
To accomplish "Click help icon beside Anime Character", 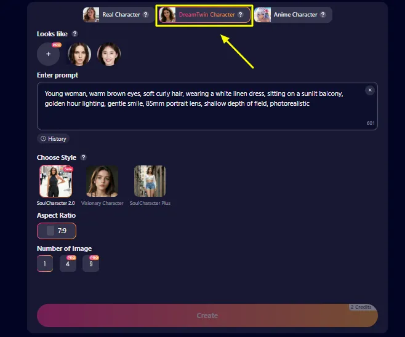I will [x=323, y=15].
